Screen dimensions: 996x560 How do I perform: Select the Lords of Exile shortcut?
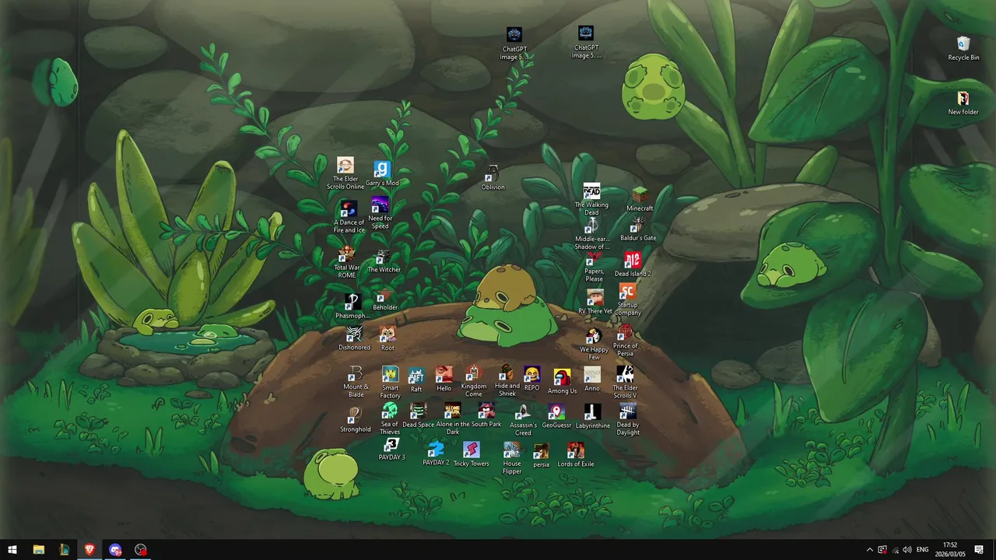(x=575, y=455)
